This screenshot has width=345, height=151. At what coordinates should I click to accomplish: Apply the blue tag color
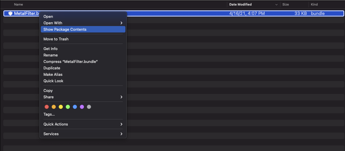pos(75,107)
